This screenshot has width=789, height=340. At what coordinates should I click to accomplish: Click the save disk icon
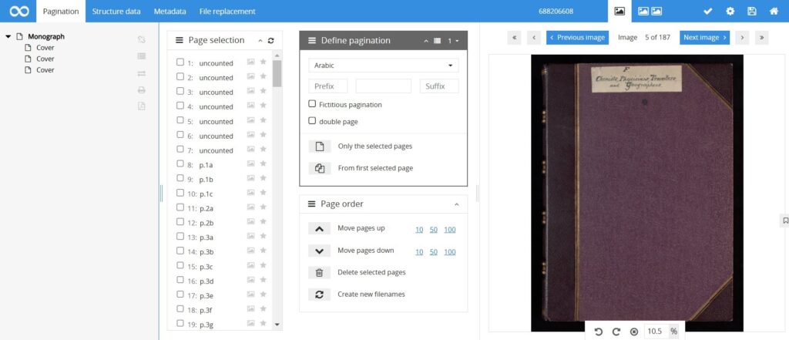tap(752, 11)
